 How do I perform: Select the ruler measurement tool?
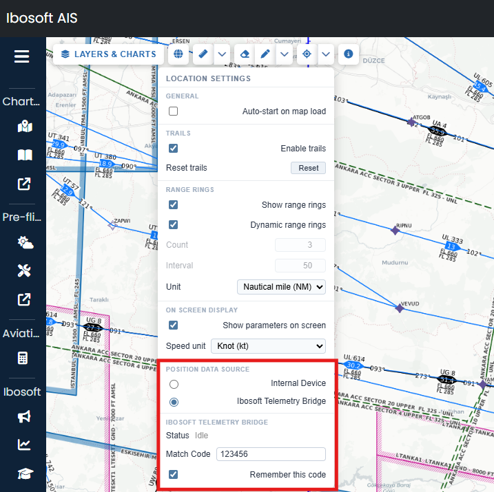(203, 54)
